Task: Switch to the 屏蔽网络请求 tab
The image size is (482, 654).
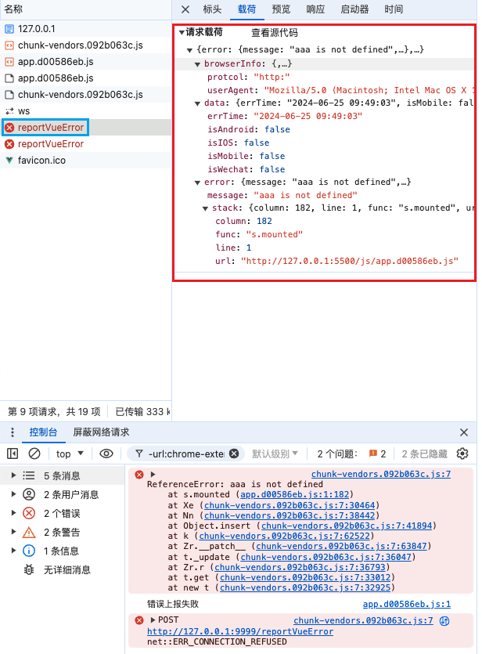Action: coord(101,432)
